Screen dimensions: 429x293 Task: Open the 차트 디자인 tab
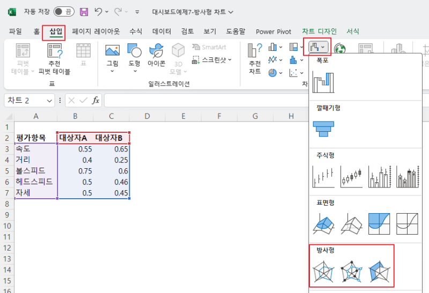[x=319, y=32]
